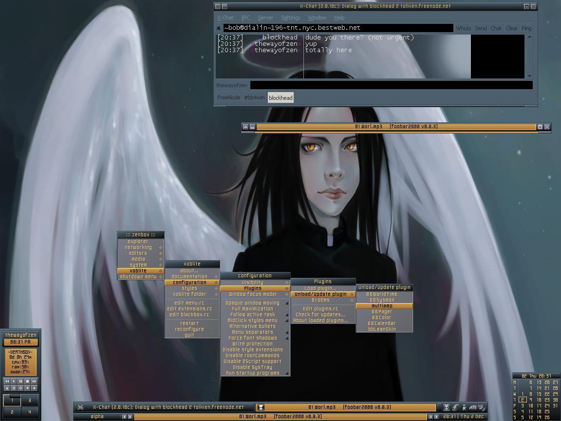This screenshot has height=421, width=561.
Task: Click the right task arrow beside the clock
Action: pos(436,417)
